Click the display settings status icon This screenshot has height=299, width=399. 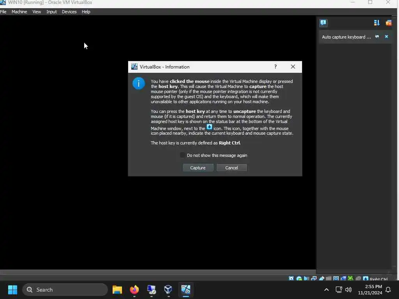(336, 278)
